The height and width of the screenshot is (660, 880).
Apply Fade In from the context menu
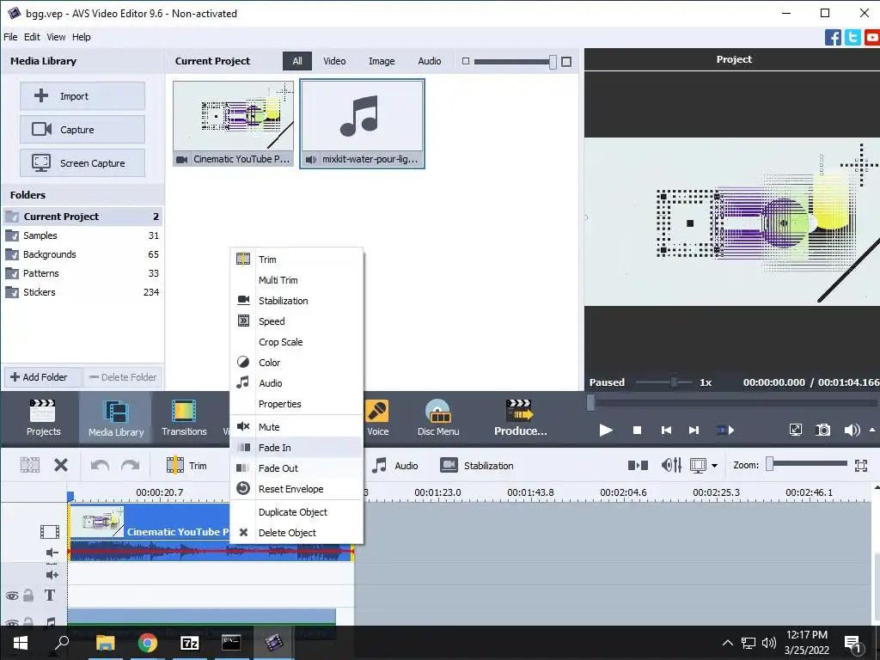pos(296,448)
